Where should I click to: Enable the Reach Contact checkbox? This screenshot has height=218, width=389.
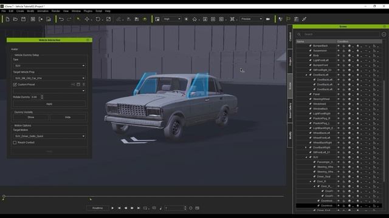click(x=15, y=143)
